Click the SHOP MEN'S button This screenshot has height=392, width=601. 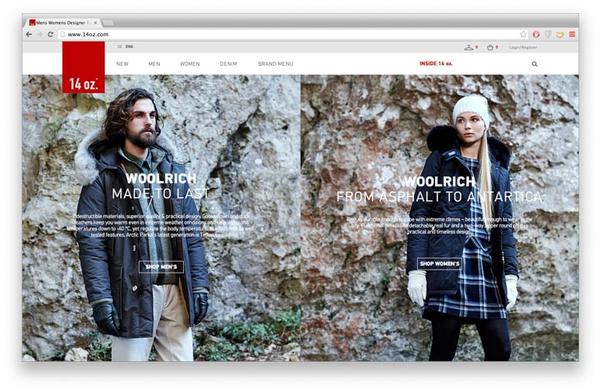[161, 266]
